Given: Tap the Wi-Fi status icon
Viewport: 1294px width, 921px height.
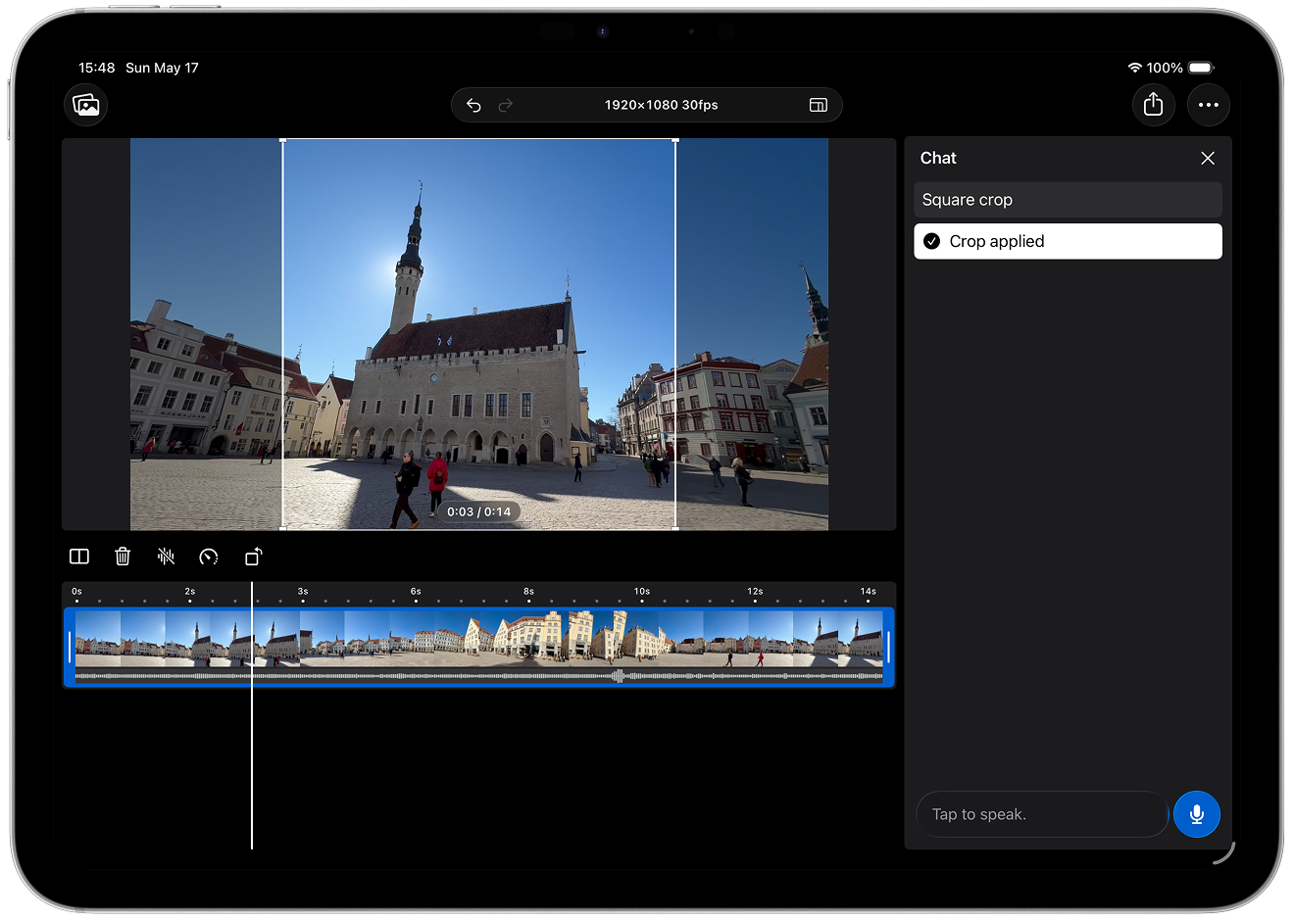Looking at the screenshot, I should (1135, 68).
